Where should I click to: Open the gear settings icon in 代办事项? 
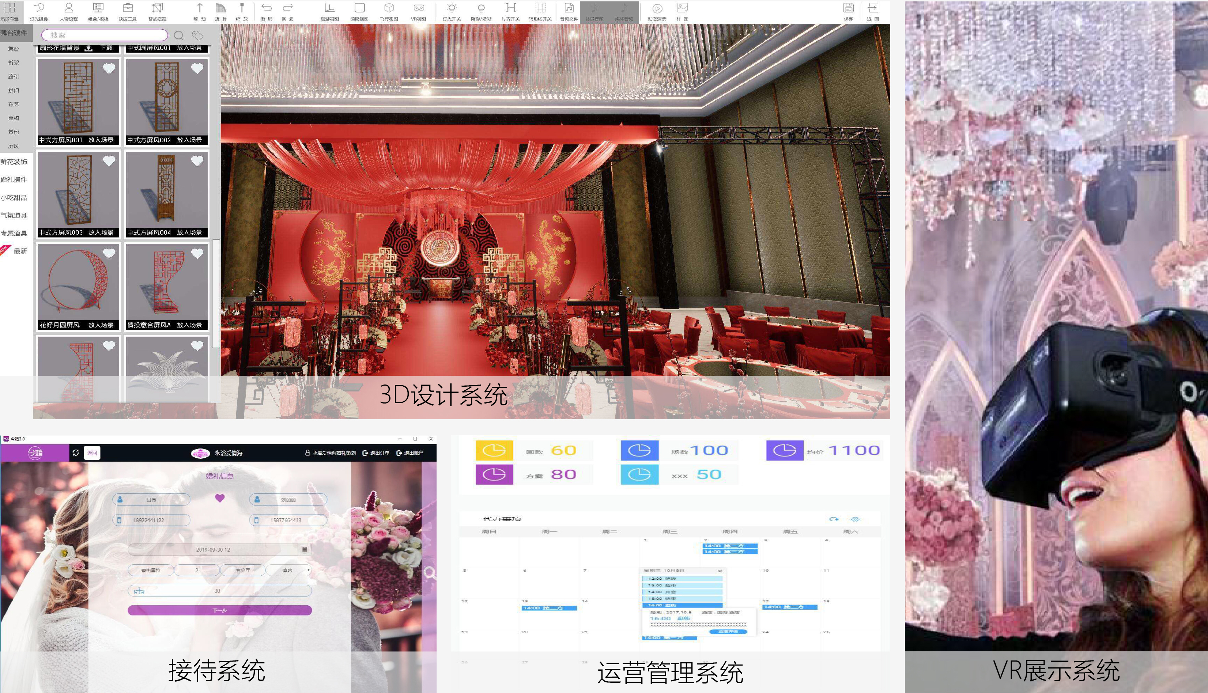(855, 519)
